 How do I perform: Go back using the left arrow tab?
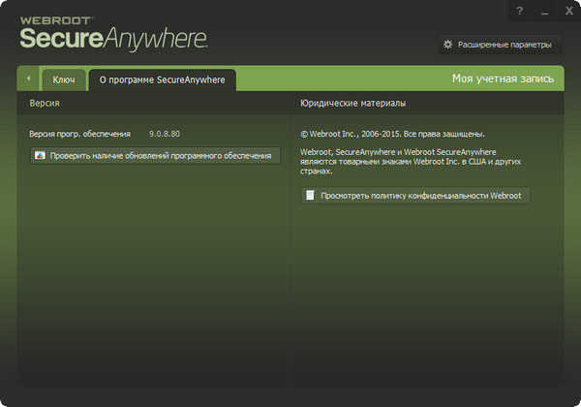pyautogui.click(x=28, y=78)
